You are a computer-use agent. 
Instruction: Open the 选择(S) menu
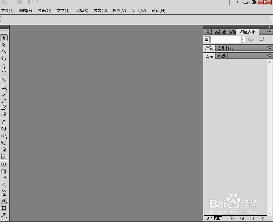(x=82, y=11)
